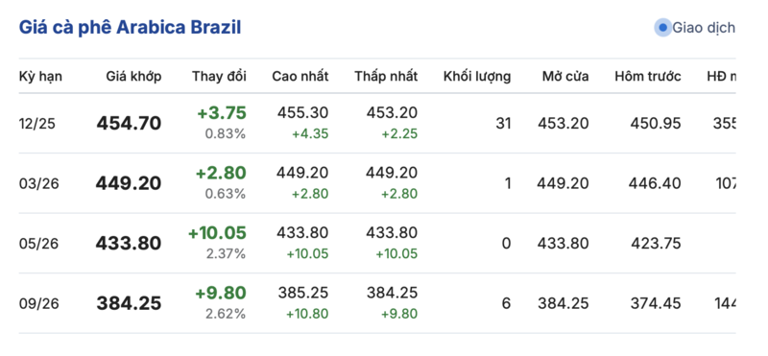Image resolution: width=768 pixels, height=356 pixels.
Task: Click the Cao nhất column header
Action: (300, 77)
